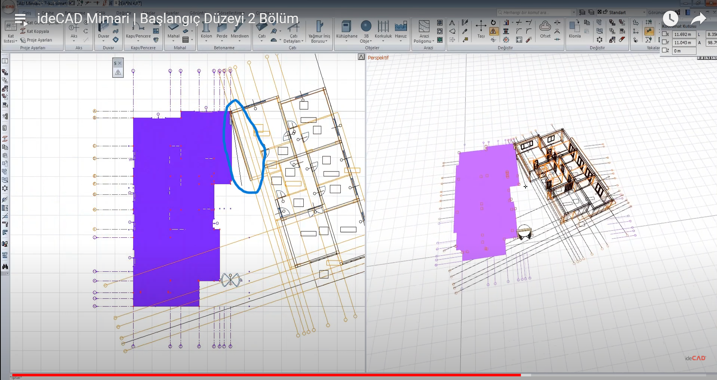Expand the Standart layer dropdown
Screen dimensions: 717x380
point(644,12)
